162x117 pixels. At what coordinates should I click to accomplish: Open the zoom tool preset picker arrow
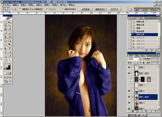[8, 10]
